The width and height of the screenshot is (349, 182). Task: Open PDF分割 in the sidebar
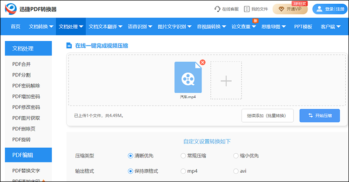tap(21, 75)
